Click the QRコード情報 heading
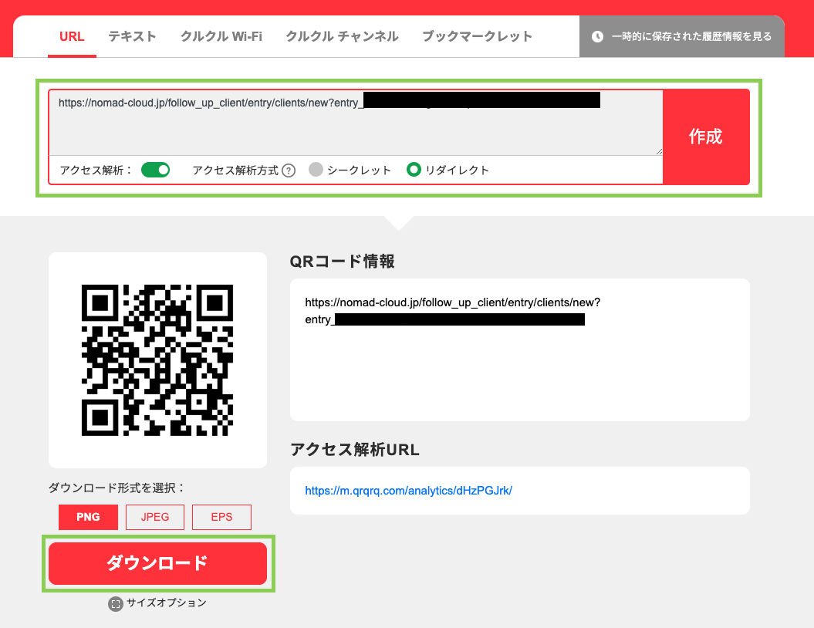This screenshot has width=814, height=628. (x=342, y=261)
